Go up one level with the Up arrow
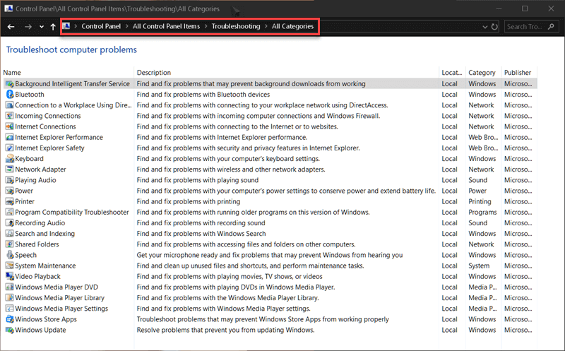 tap(53, 27)
